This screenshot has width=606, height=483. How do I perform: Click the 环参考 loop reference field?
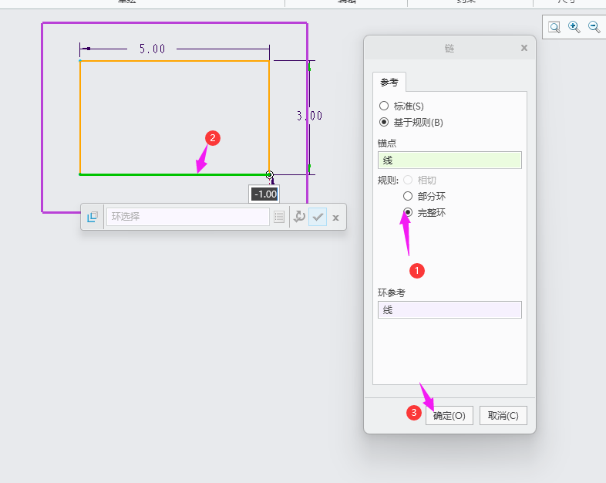[x=449, y=309]
